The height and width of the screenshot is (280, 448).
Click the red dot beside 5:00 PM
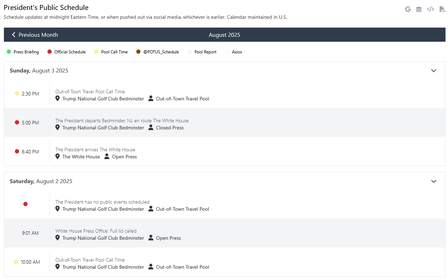[17, 122]
